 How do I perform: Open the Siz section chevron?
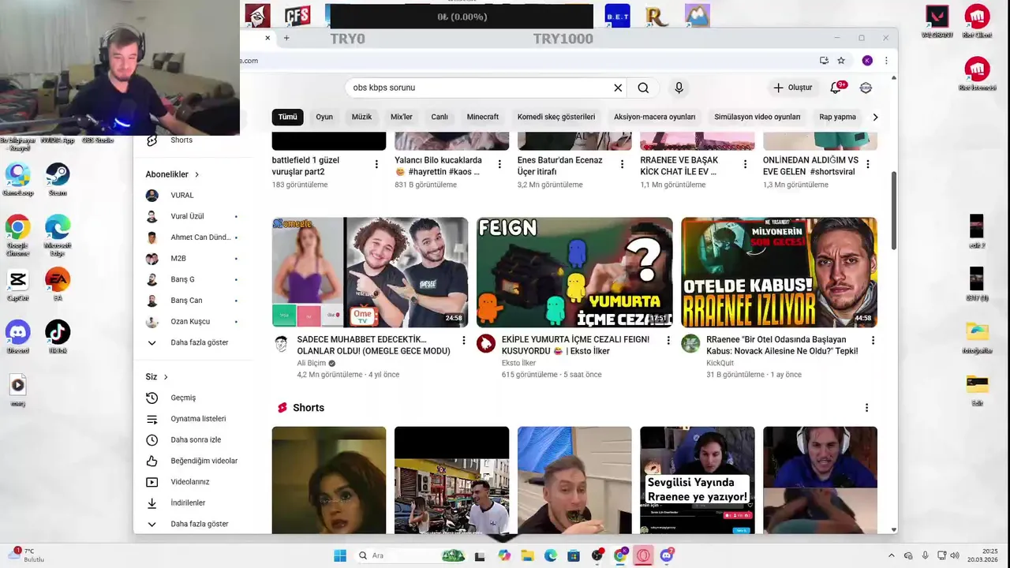(x=166, y=377)
